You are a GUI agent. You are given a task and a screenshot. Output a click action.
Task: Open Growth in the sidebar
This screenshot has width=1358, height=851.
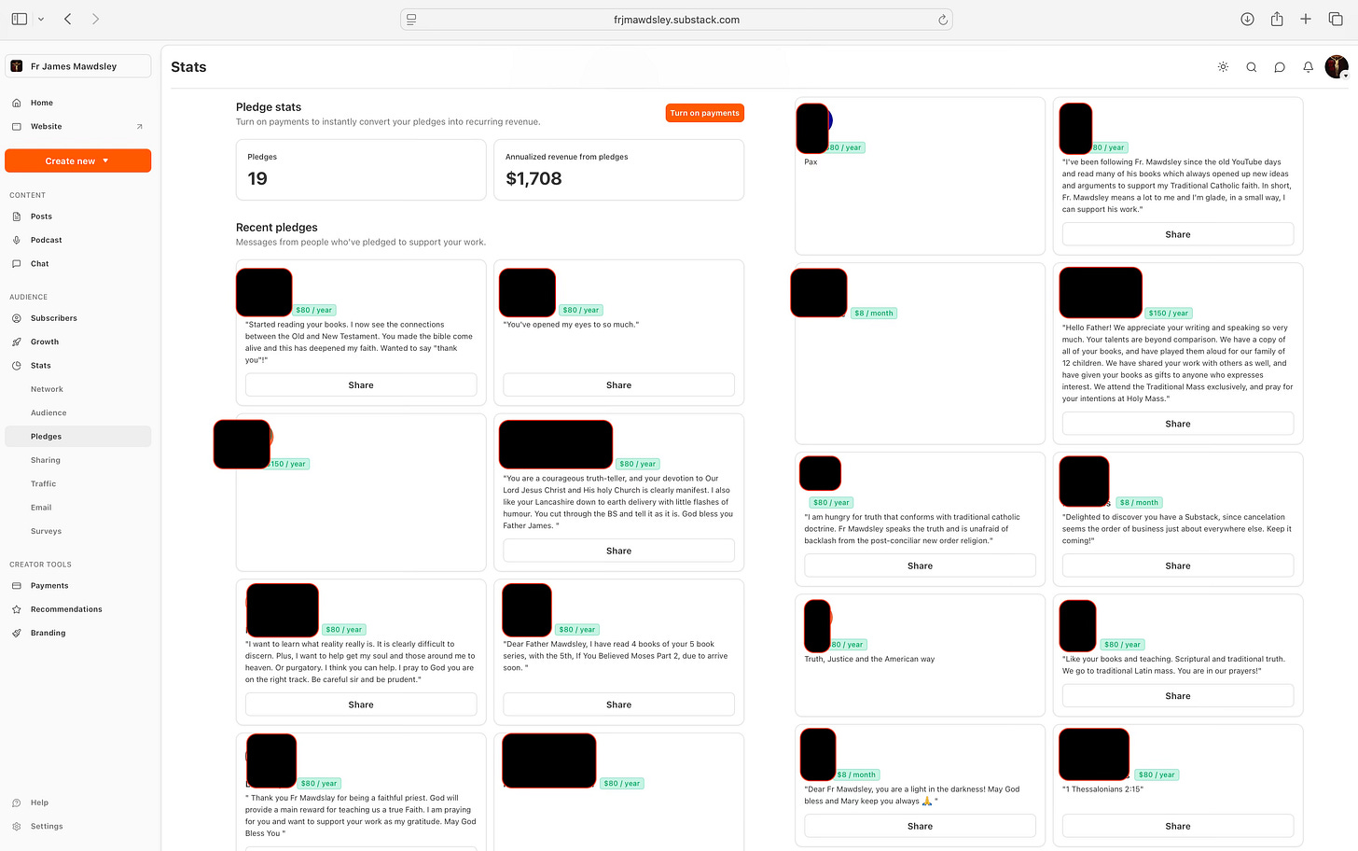point(78,342)
